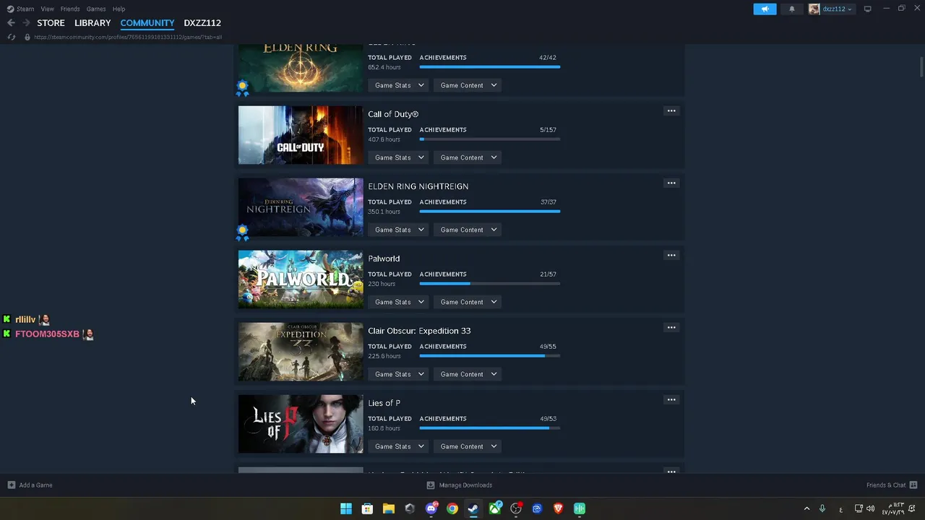Open the three-dot menu for ELDEN RING NIGHTREIGN
The image size is (925, 520).
[671, 183]
